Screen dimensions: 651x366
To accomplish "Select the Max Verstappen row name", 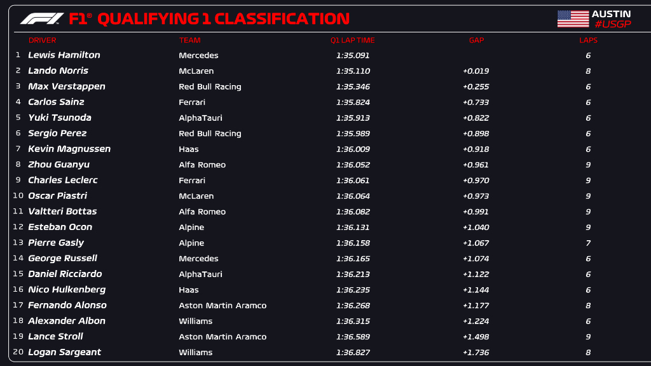I will (67, 86).
